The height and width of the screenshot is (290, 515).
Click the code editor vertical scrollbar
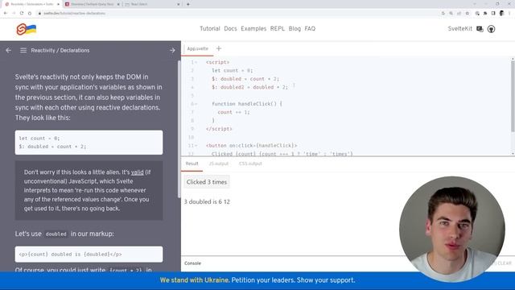point(513,97)
